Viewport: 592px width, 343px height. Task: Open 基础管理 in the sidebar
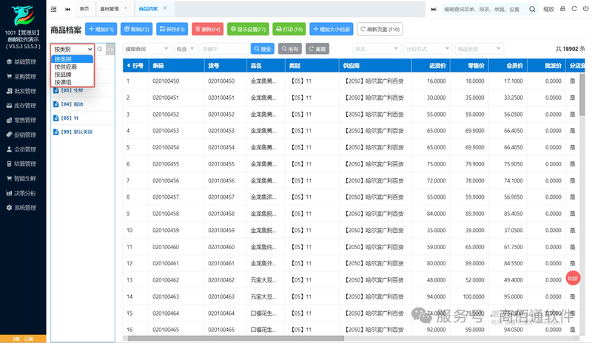point(21,62)
